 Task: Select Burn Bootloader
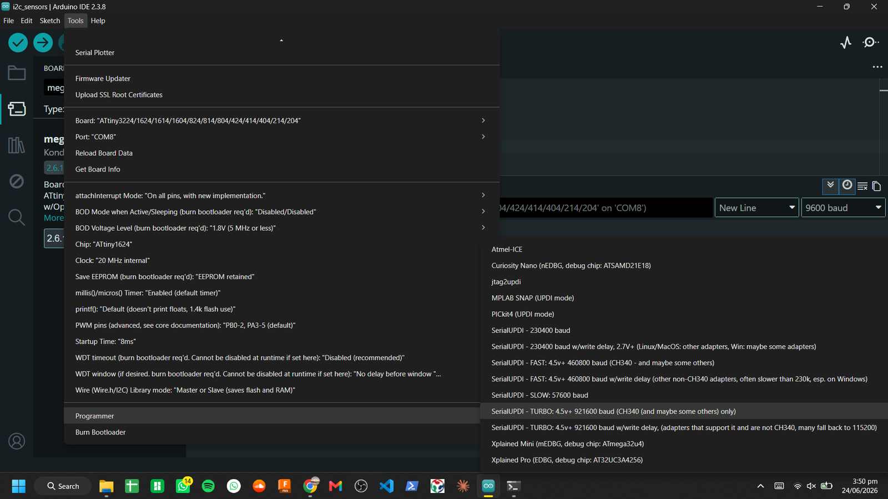272,432
